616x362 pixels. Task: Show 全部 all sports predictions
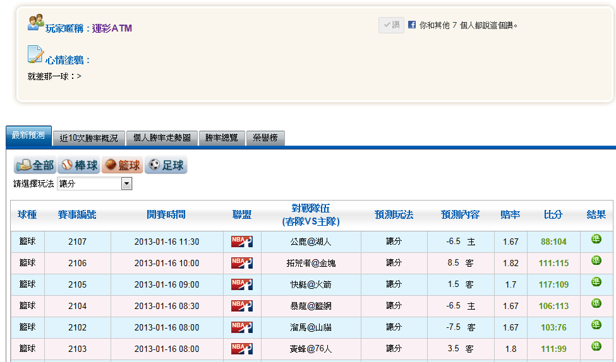pos(35,165)
